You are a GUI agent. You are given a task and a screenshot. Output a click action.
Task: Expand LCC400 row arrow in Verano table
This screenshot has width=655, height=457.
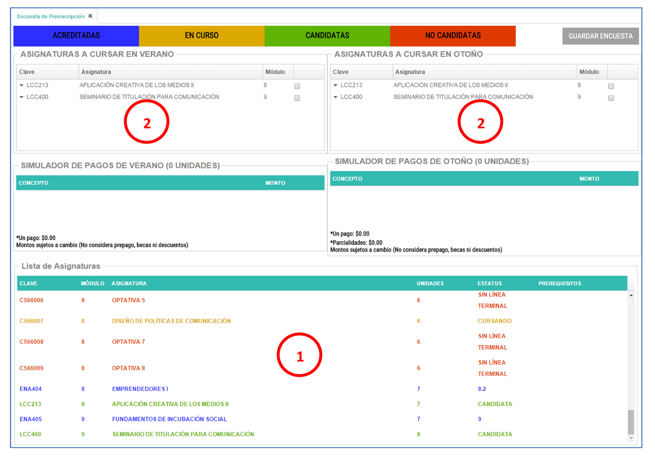point(22,97)
